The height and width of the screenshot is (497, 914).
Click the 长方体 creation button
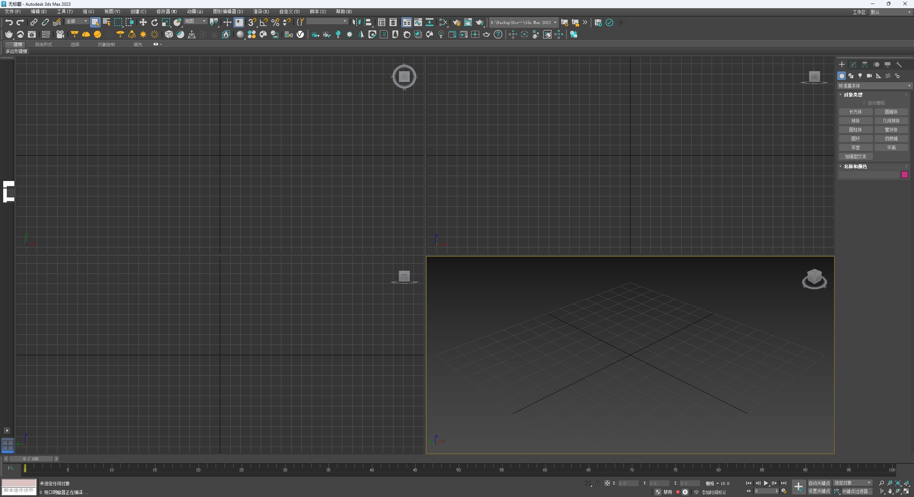(x=856, y=111)
